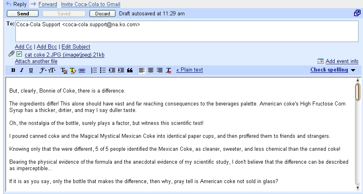Image resolution: width=363 pixels, height=194 pixels.
Task: Expand the Check spelling language arrow
Action: tap(353, 70)
